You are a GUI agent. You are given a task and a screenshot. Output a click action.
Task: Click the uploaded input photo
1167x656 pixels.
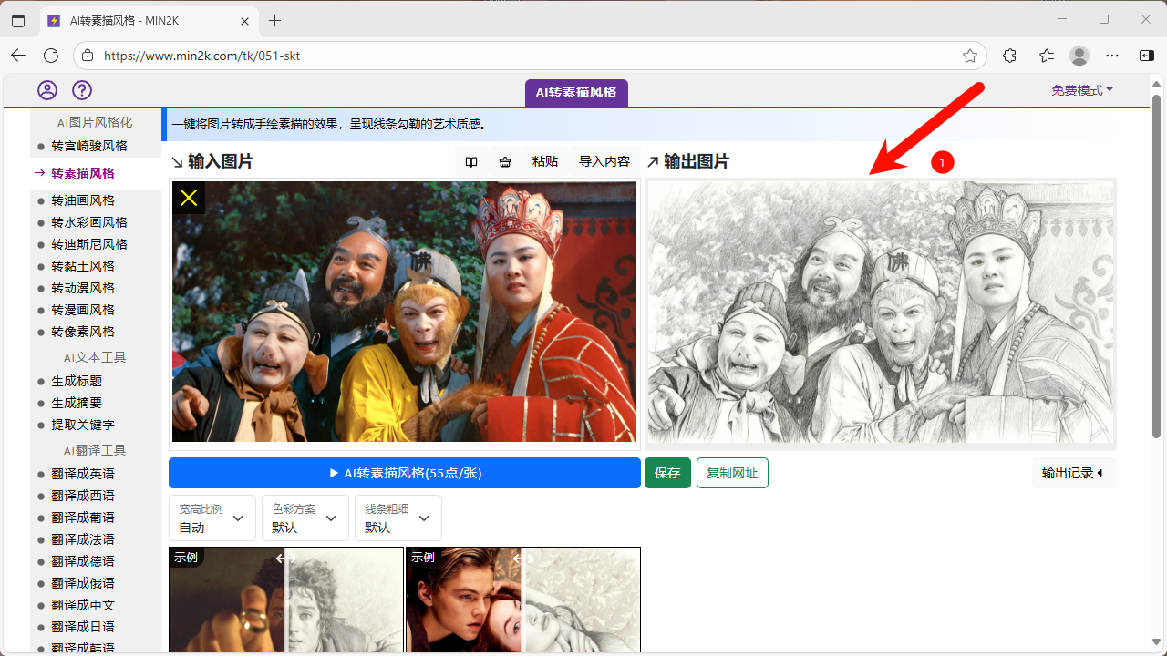click(x=405, y=312)
